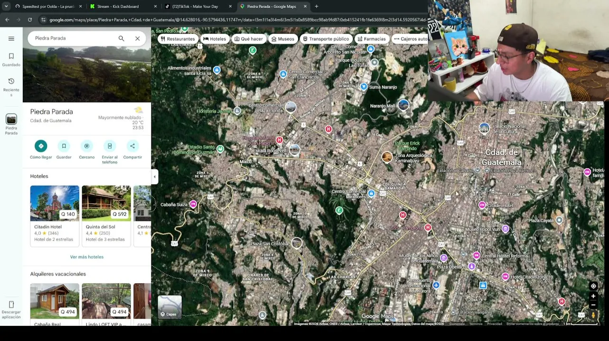
Task: Open the Google Maps hamburger menu
Action: (x=11, y=38)
